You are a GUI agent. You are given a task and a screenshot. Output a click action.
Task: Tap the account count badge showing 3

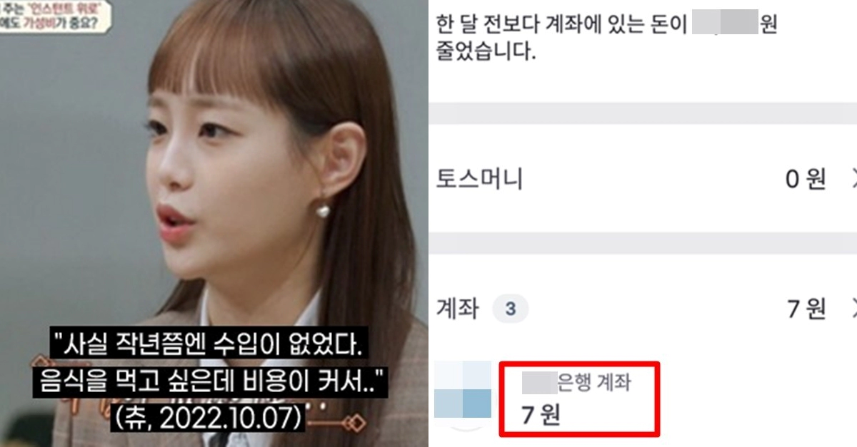pos(510,309)
